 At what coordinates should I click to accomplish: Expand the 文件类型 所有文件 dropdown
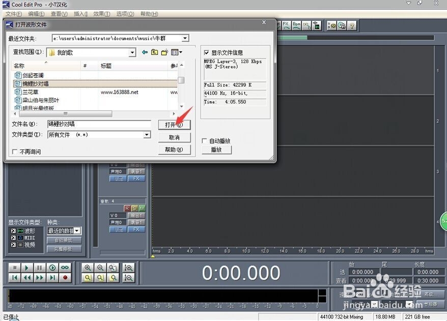point(147,134)
